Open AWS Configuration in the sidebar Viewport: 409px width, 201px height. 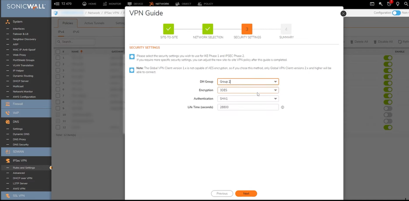tap(24, 97)
